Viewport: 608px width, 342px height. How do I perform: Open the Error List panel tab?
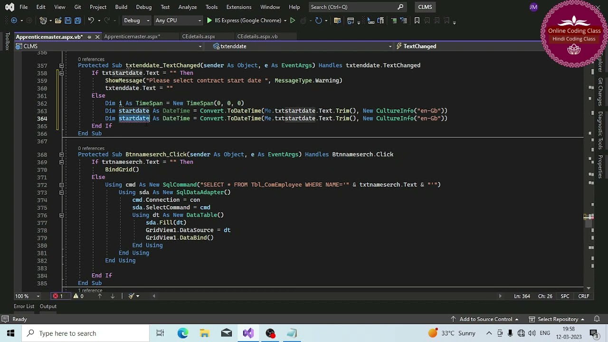click(24, 306)
